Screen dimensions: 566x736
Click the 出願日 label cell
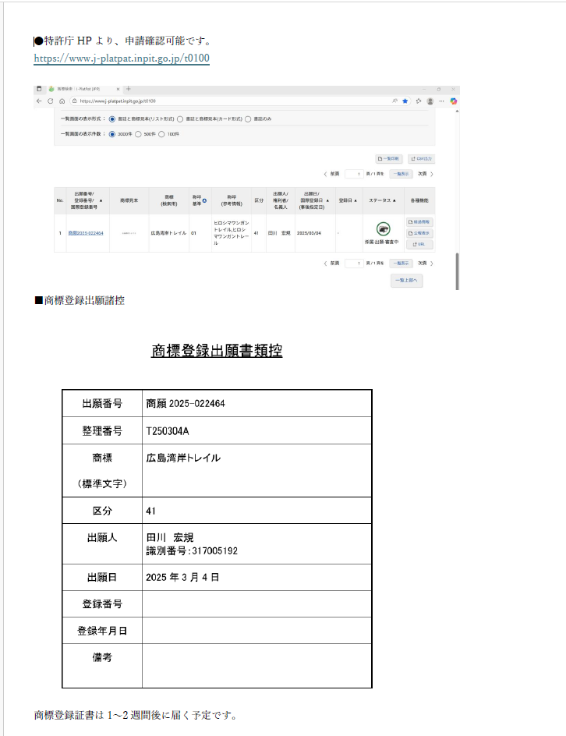click(102, 578)
